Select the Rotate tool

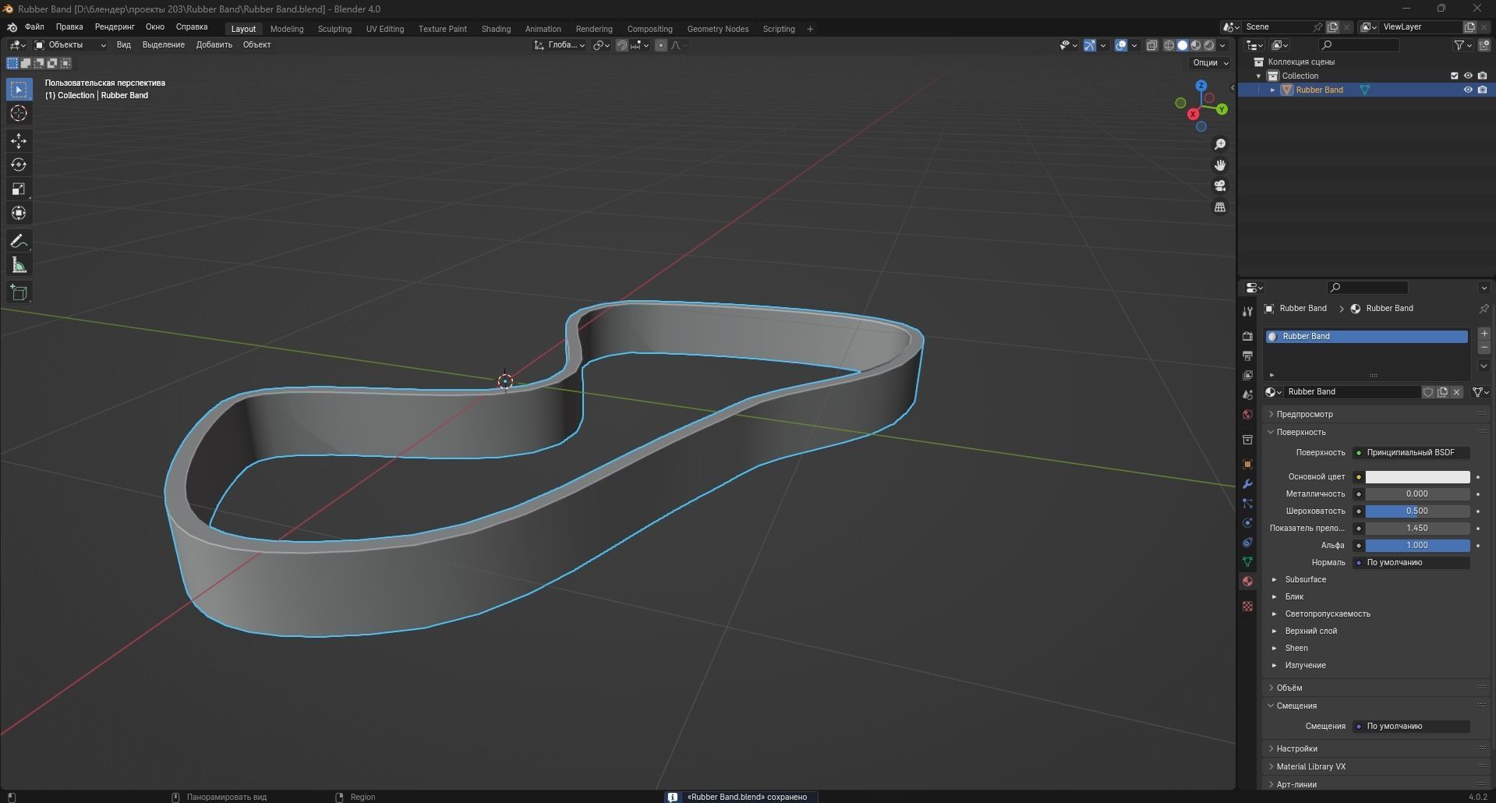pos(19,165)
